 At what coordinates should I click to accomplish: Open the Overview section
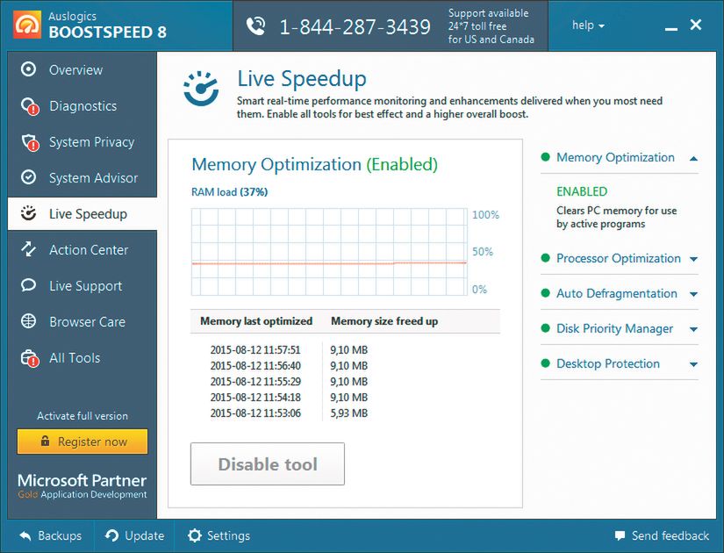(82, 69)
